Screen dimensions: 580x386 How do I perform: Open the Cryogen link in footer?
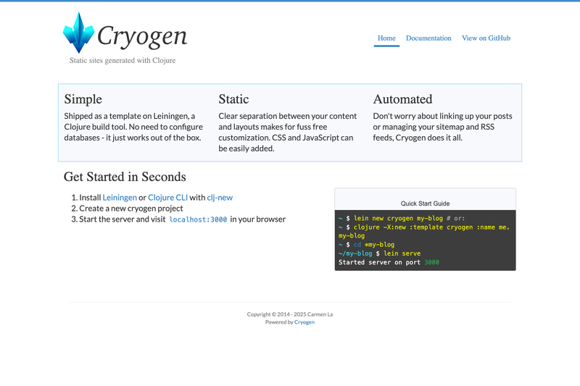point(304,322)
